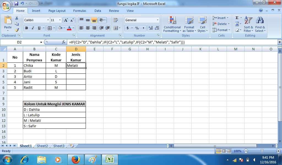
Task: Switch to the Formulas ribbon tab
Action: [x=80, y=11]
